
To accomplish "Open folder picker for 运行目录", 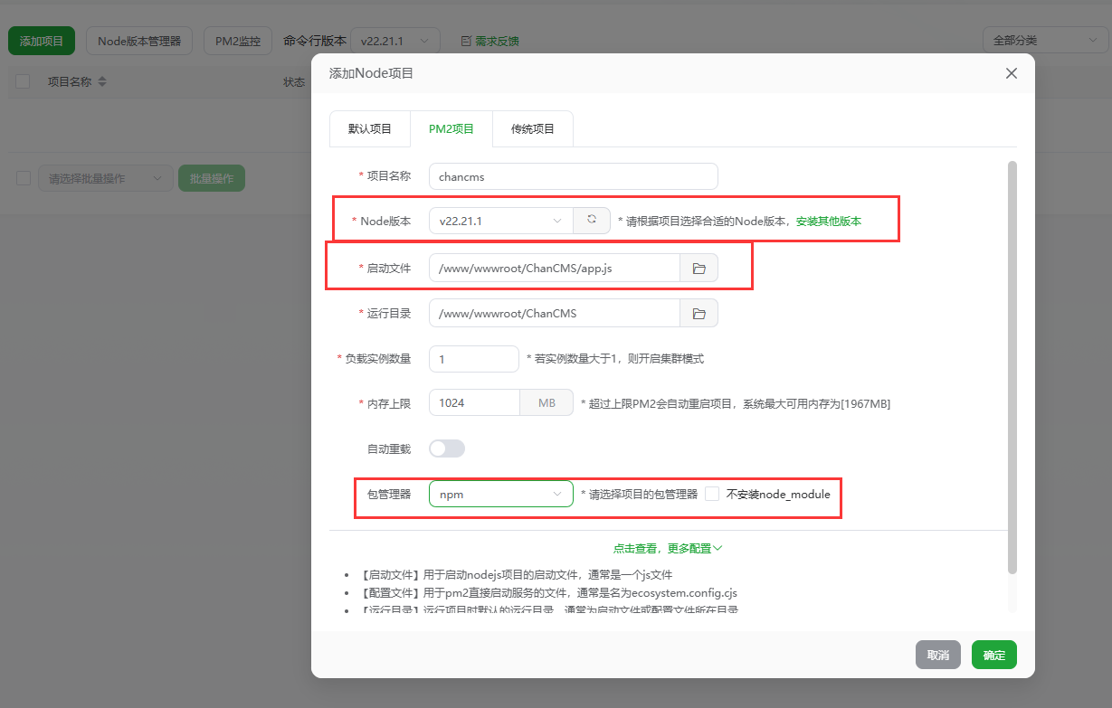I will coord(699,312).
